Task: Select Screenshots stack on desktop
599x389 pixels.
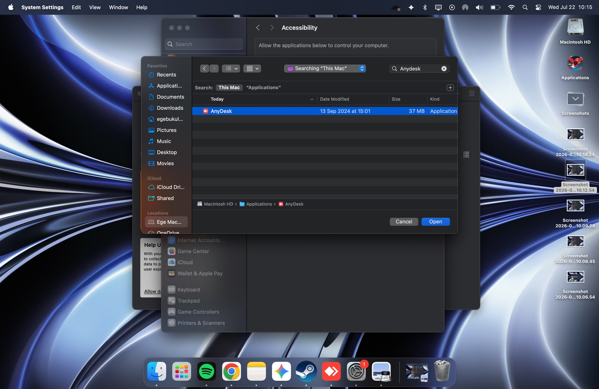Action: tap(575, 103)
